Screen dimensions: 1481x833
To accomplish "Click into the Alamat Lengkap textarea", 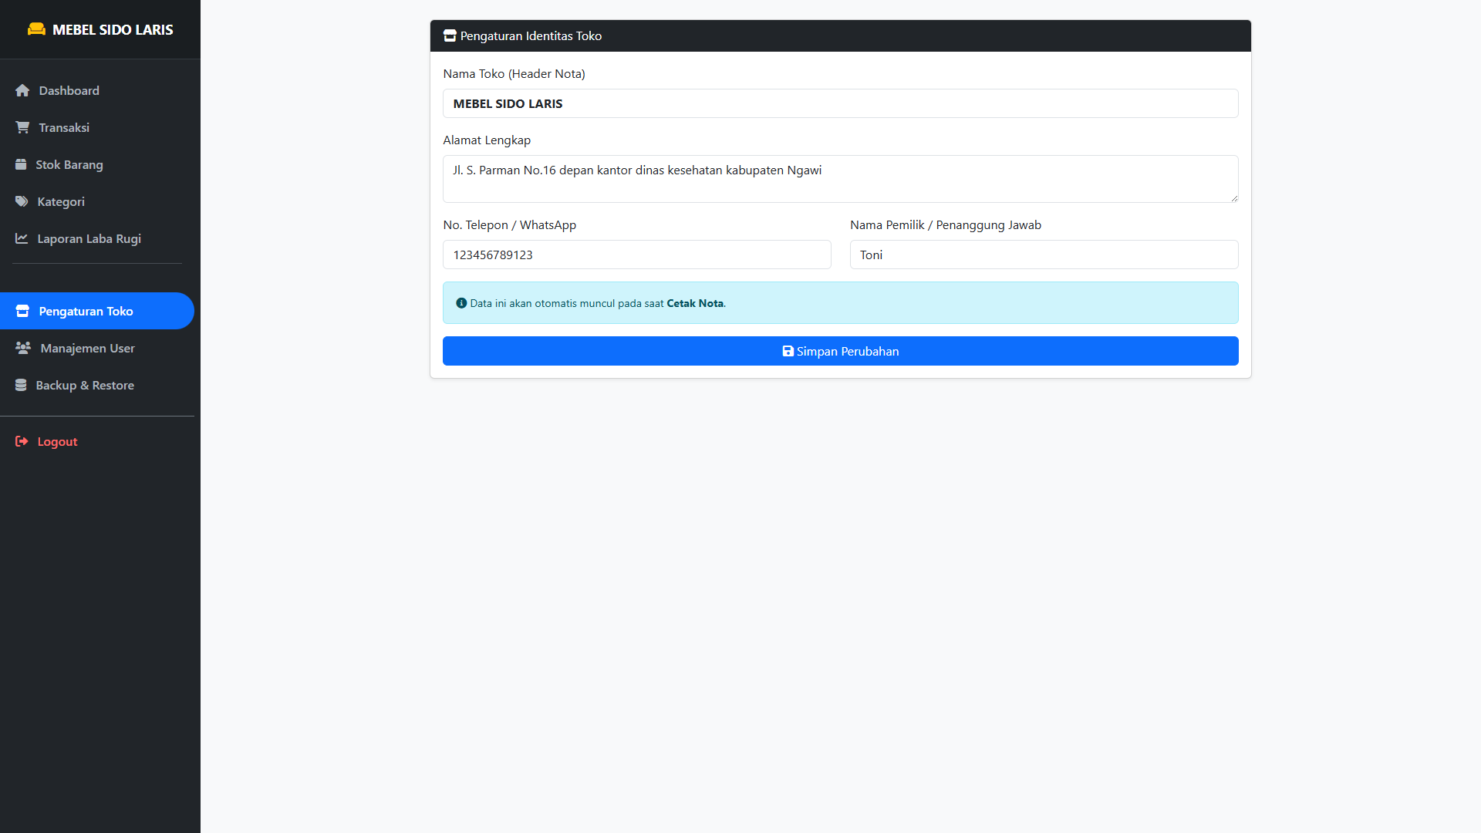I will [x=840, y=179].
